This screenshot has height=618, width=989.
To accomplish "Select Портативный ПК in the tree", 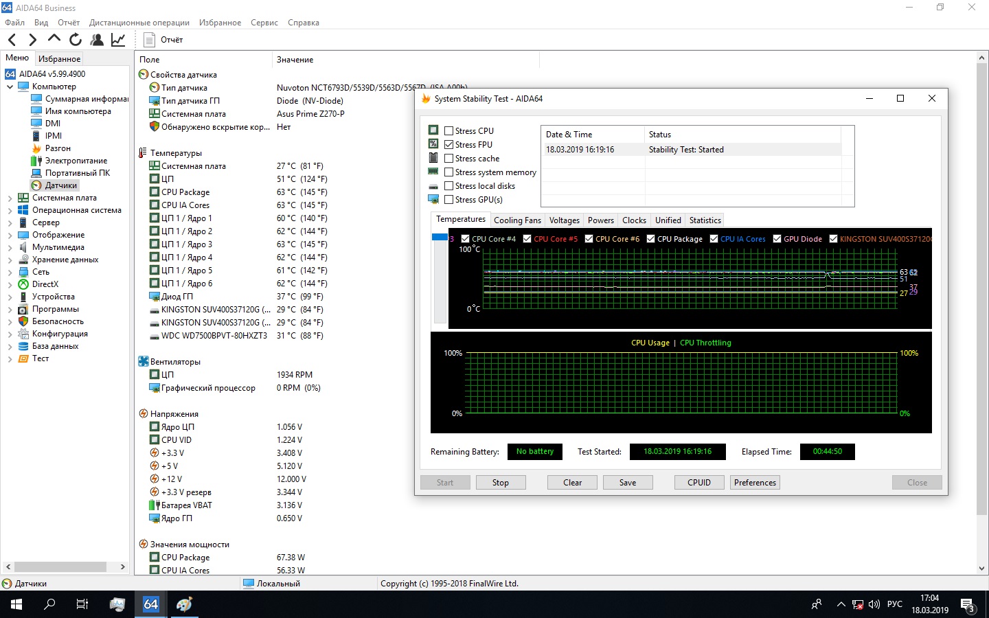I will (x=78, y=173).
